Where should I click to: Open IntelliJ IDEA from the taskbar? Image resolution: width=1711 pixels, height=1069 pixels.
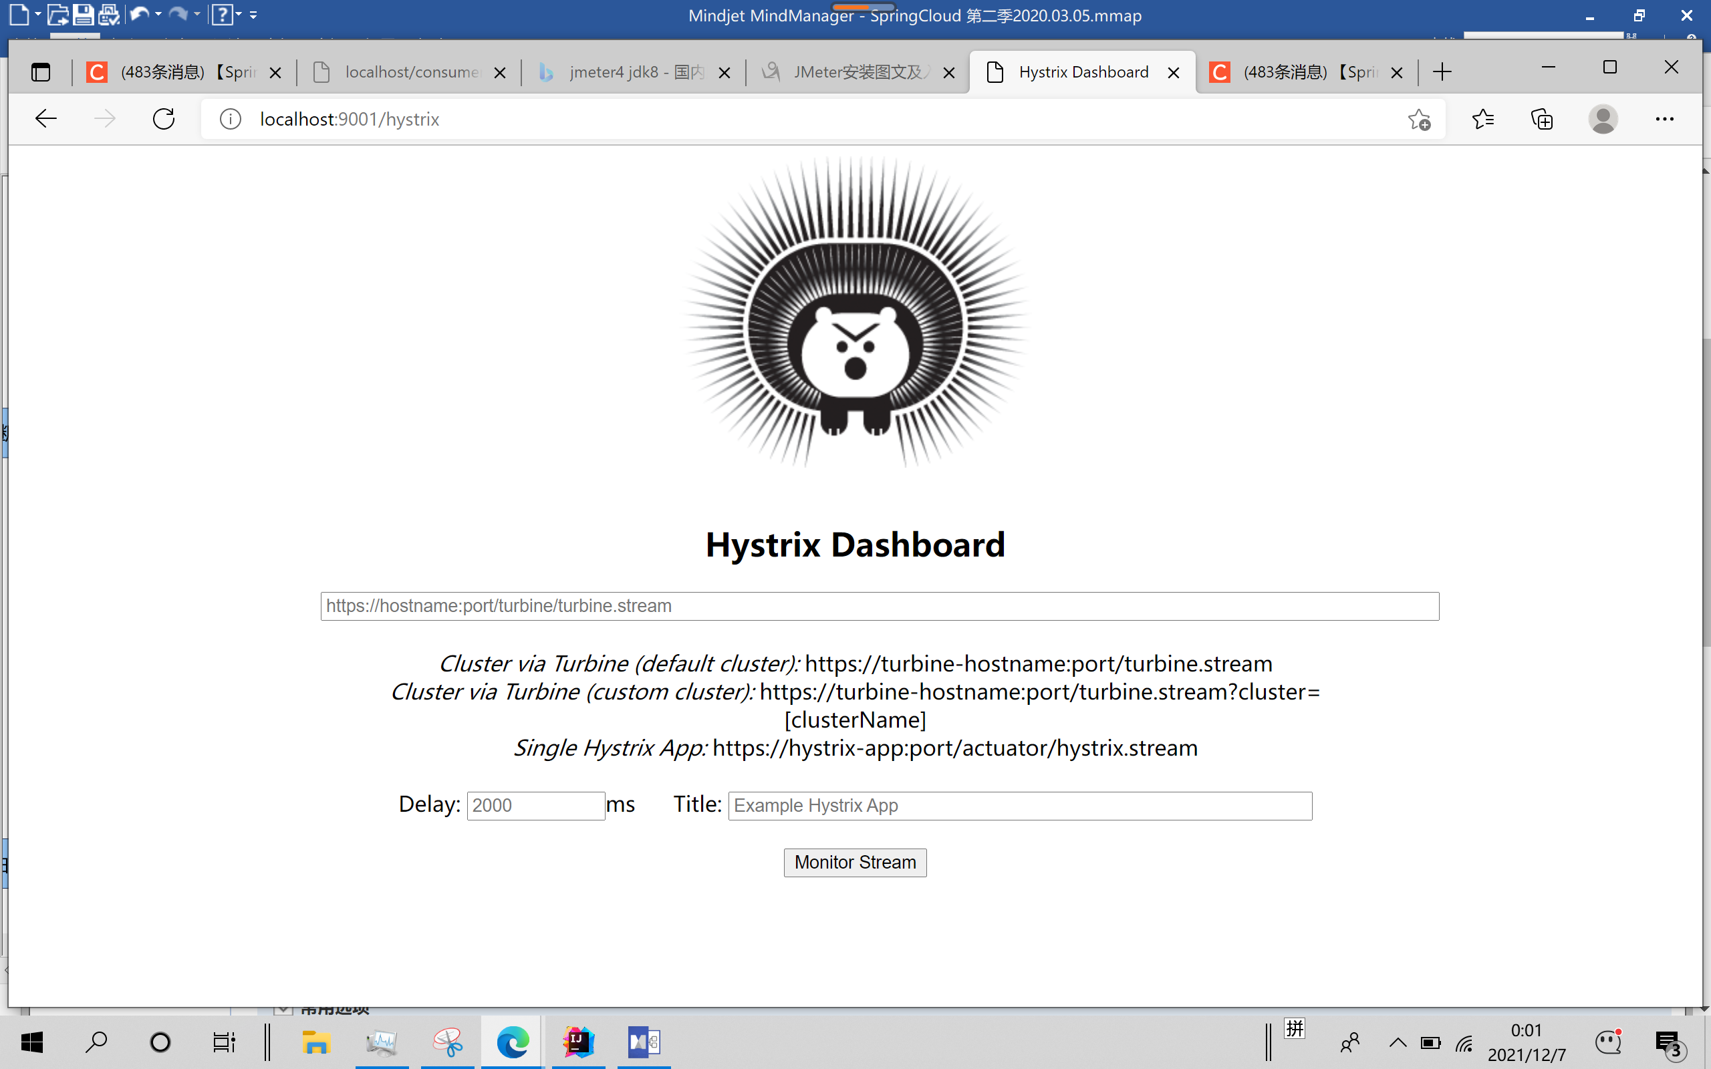point(577,1042)
